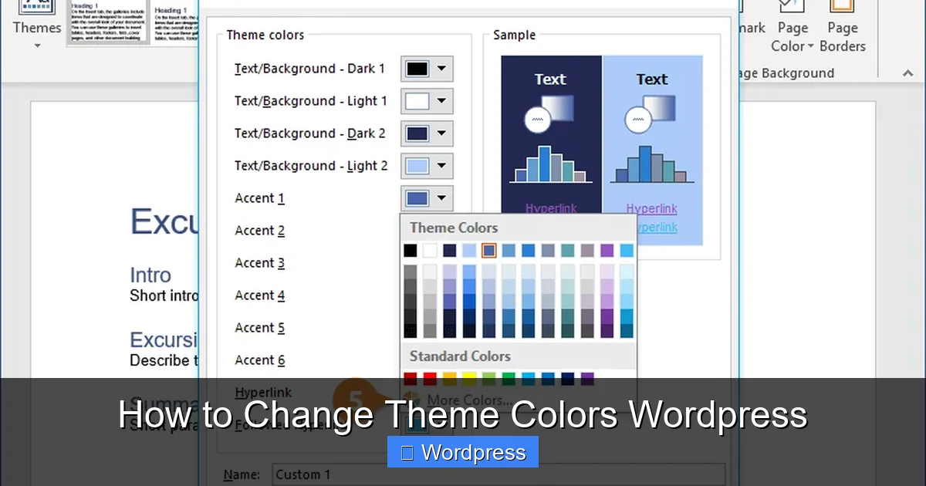The image size is (926, 486).
Task: Select the first style set thumbnail
Action: point(108,23)
